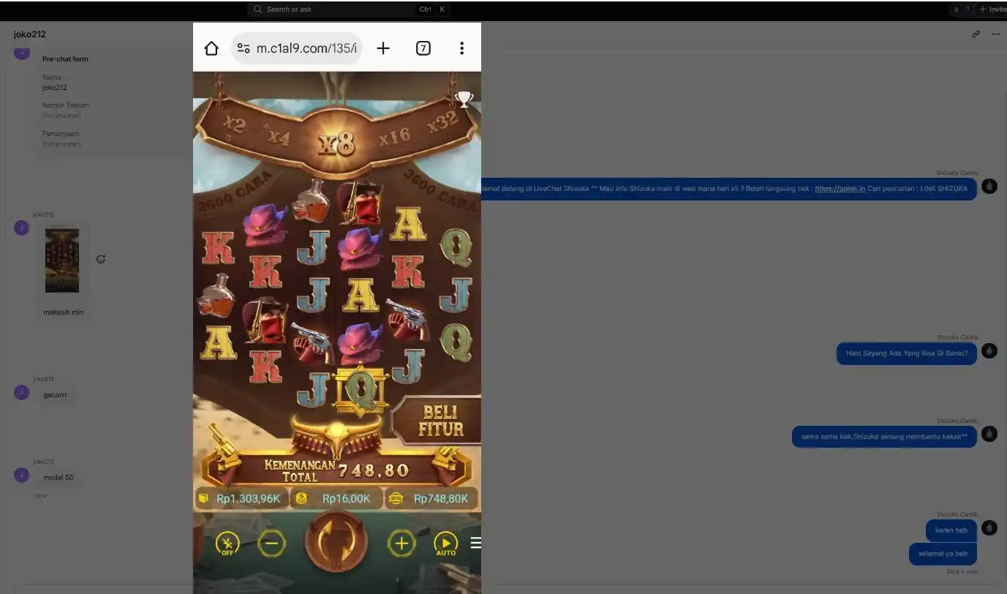Start AUTO spin button
Screen dimensions: 1007x594
click(x=445, y=544)
